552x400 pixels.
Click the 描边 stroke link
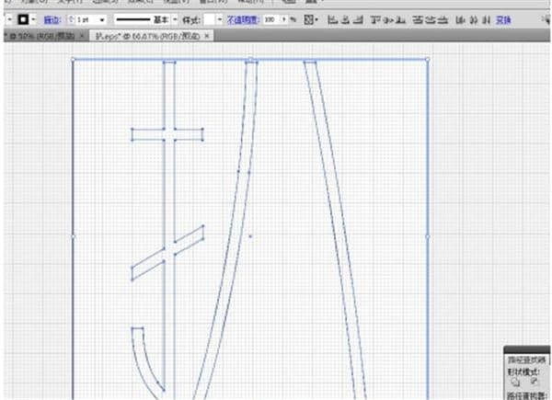[x=52, y=19]
